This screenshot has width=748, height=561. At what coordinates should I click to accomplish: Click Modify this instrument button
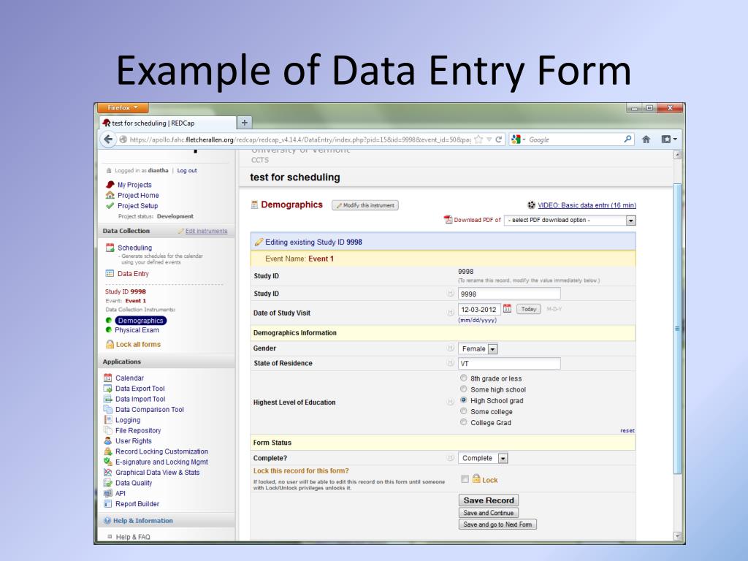coord(365,205)
